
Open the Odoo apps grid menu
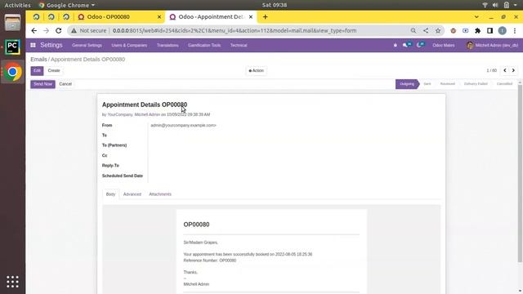(x=33, y=45)
